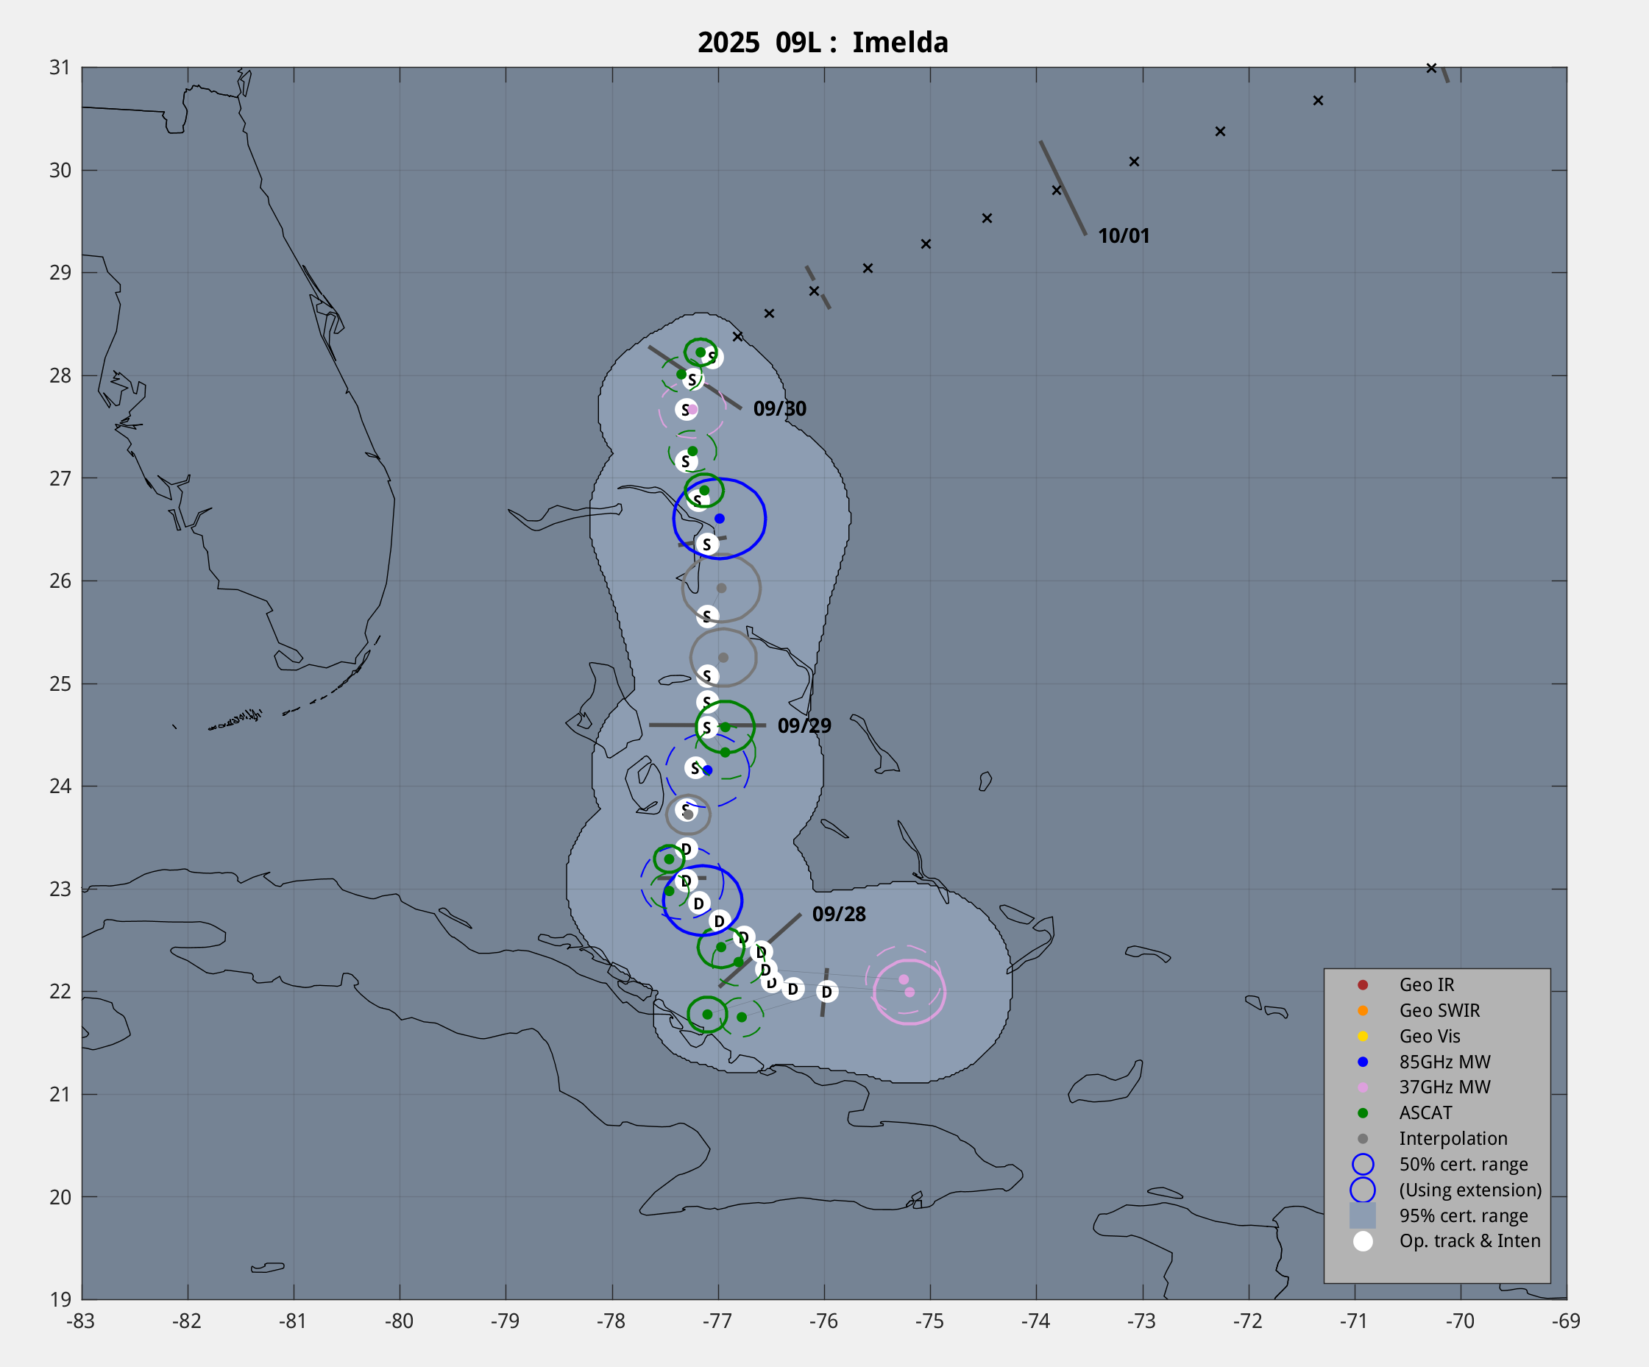Image resolution: width=1649 pixels, height=1367 pixels.
Task: Click the 95% cert. range color swatch
Action: 1362,1215
